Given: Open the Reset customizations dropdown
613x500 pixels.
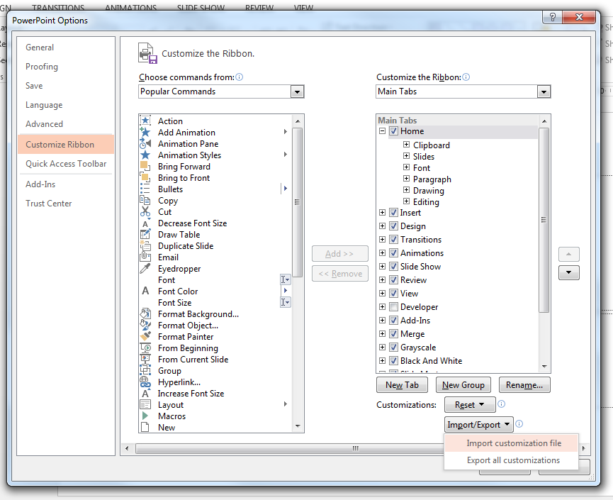Looking at the screenshot, I should (470, 404).
